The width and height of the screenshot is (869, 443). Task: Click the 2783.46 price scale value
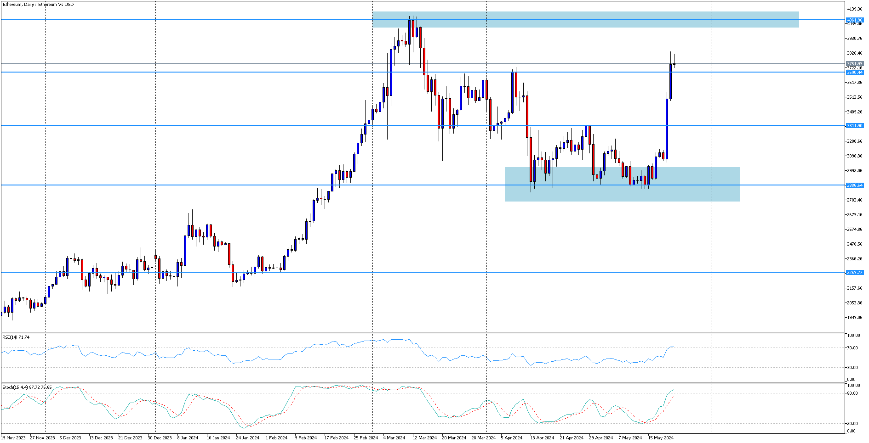tap(855, 200)
